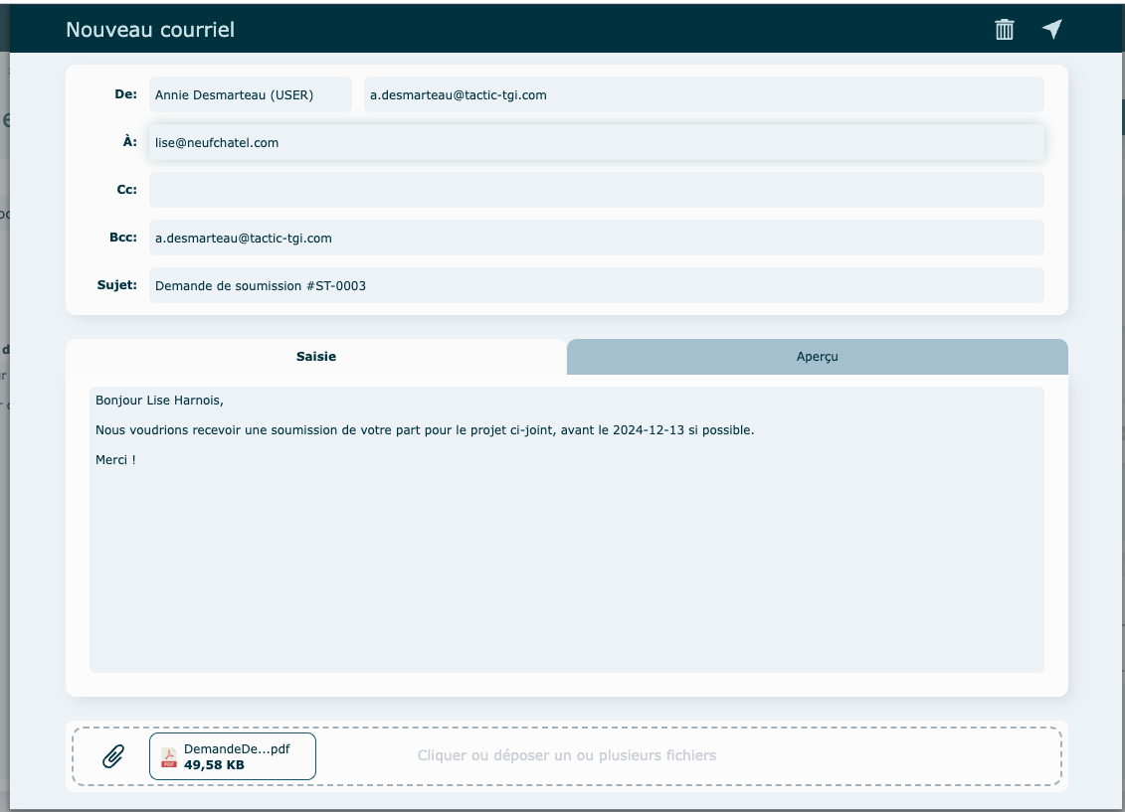Image resolution: width=1125 pixels, height=812 pixels.
Task: Click the "Sujet:" field label
Action: pyautogui.click(x=116, y=285)
